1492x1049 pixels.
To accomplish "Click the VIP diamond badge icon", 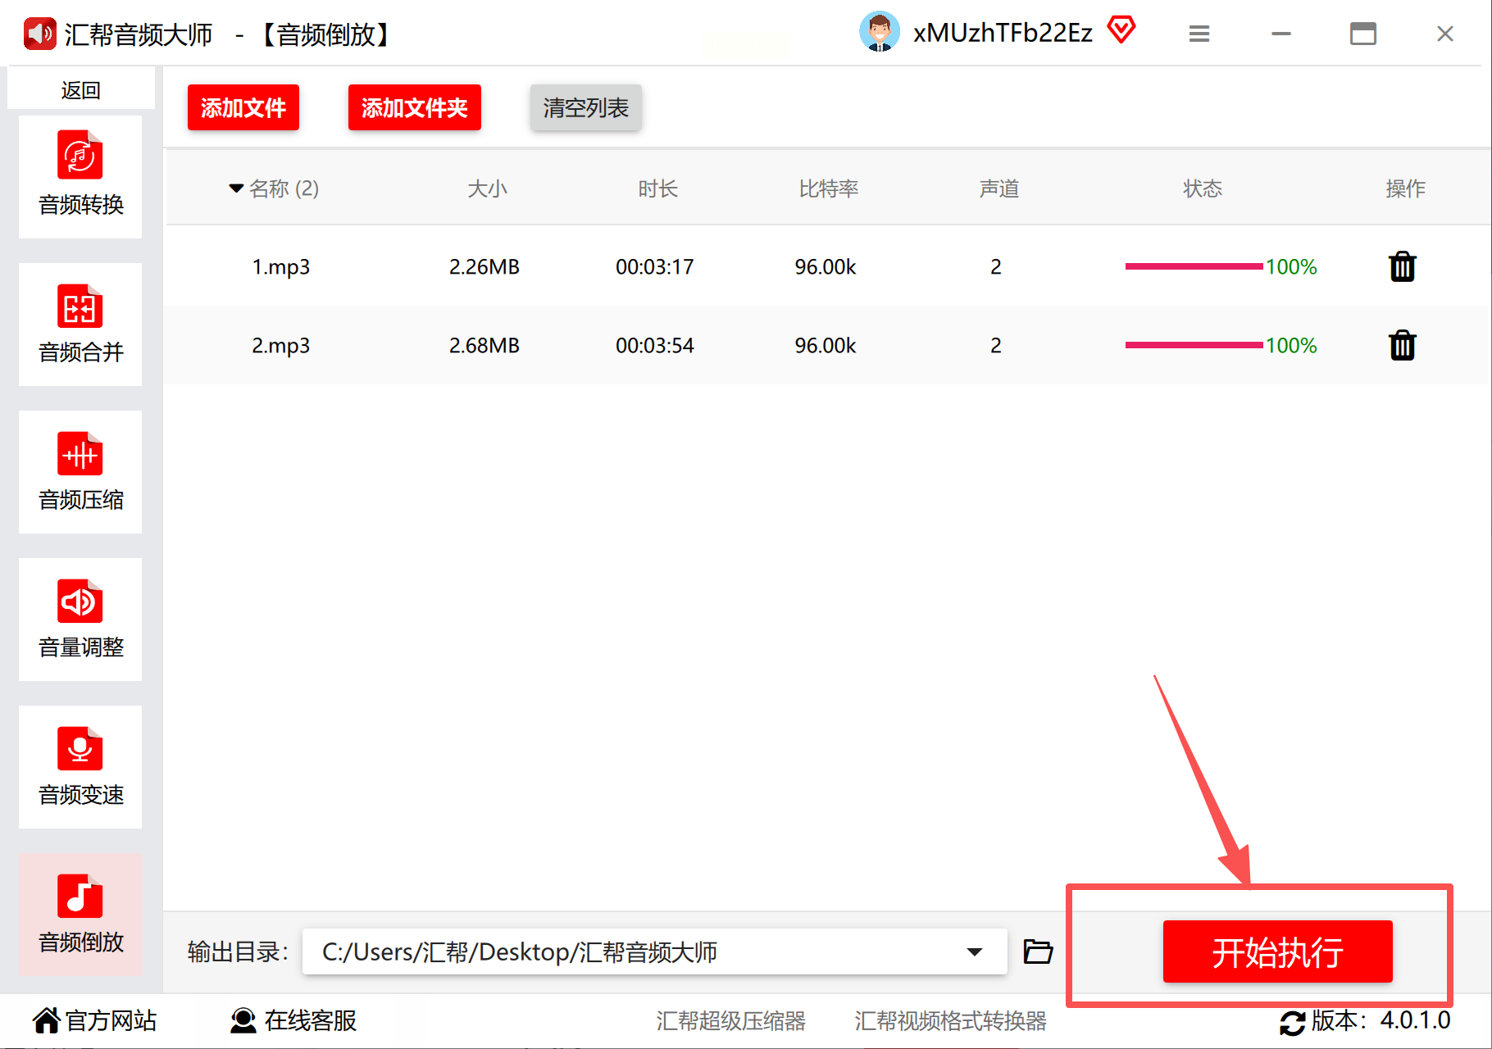I will [1121, 30].
